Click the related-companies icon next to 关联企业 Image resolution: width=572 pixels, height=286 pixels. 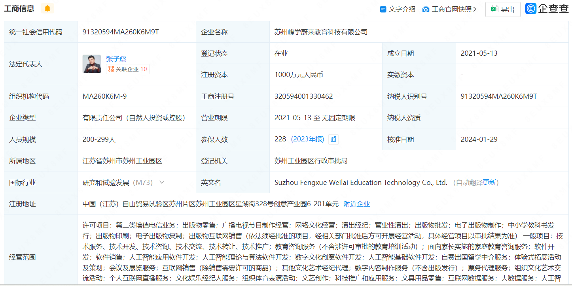click(x=111, y=69)
